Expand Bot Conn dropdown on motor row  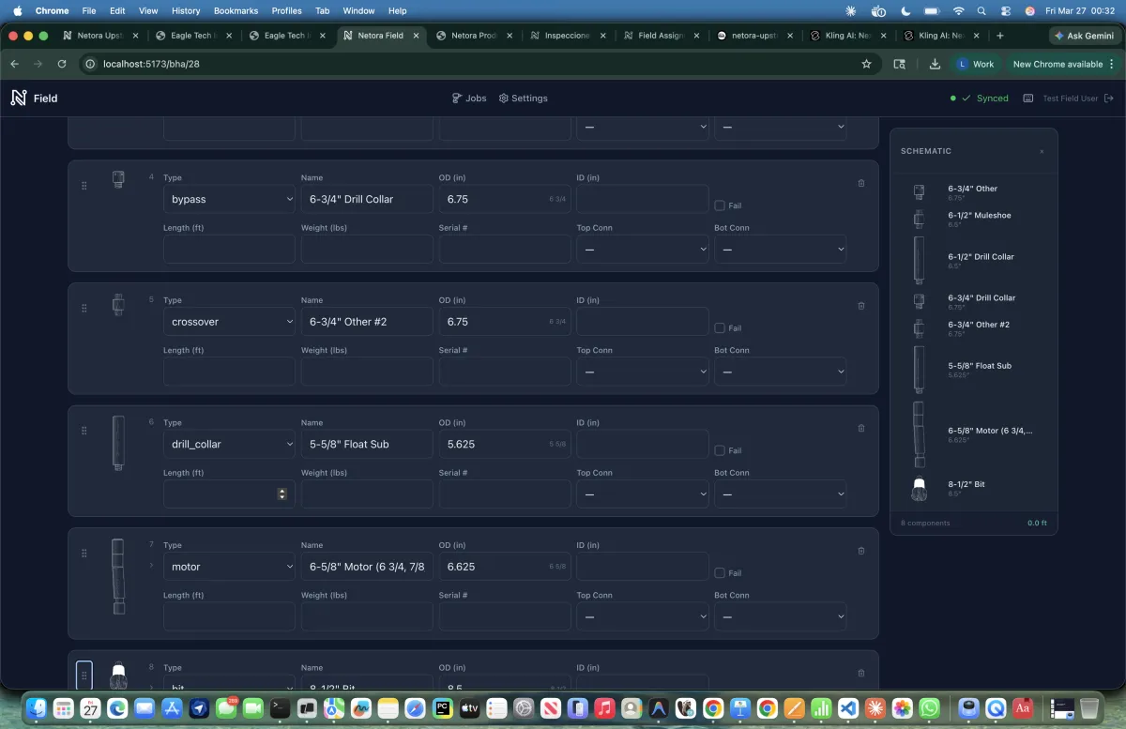coord(780,616)
